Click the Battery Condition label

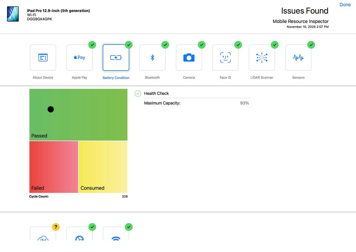click(x=116, y=78)
